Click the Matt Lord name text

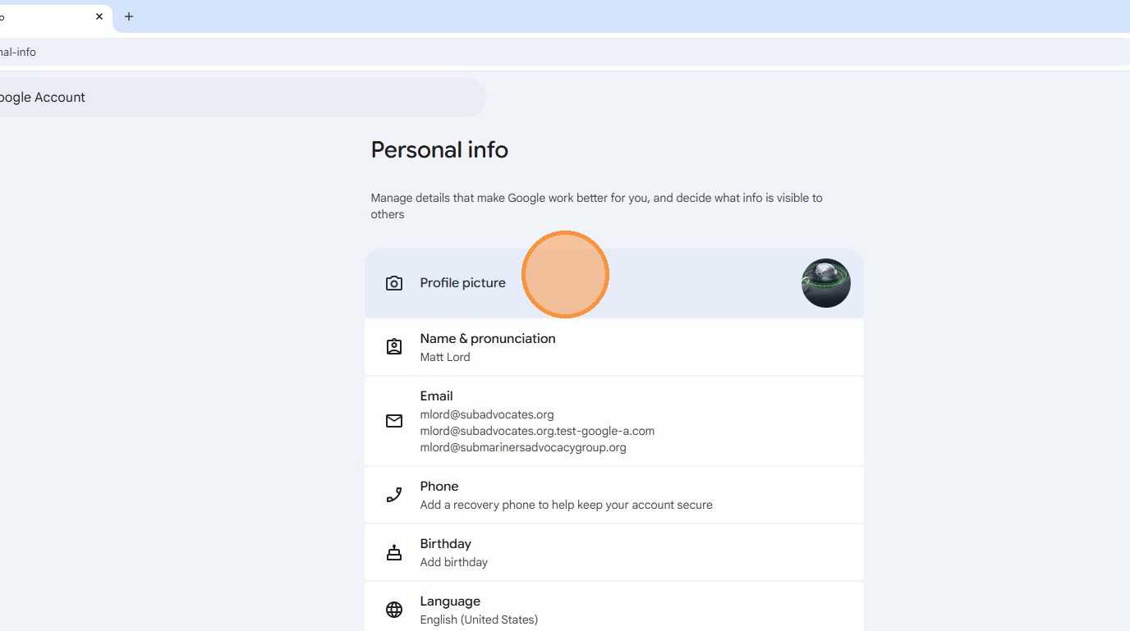coord(445,357)
